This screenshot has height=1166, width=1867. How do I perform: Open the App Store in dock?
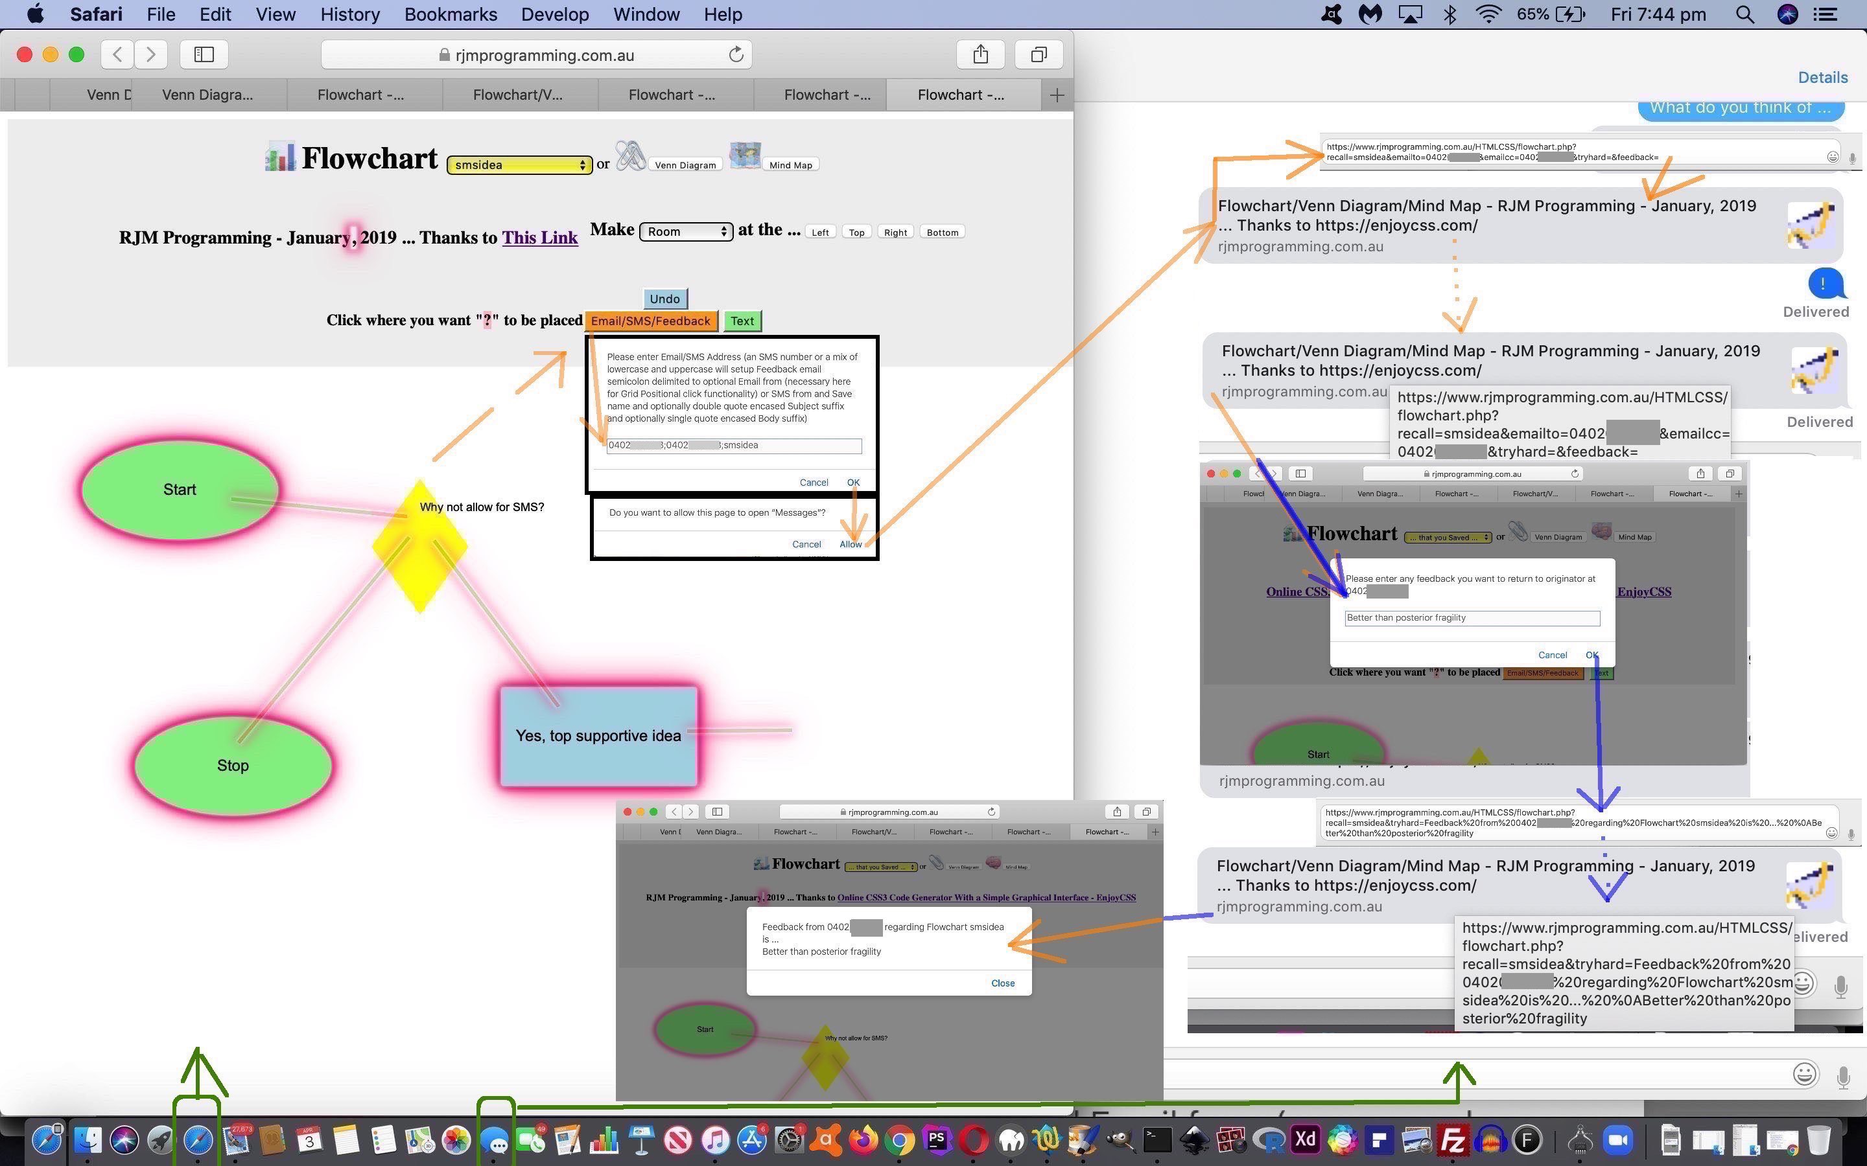click(752, 1140)
